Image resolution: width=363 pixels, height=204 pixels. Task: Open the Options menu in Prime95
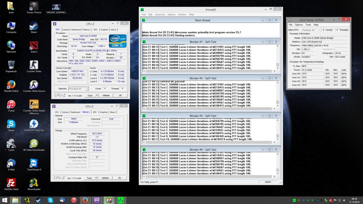point(171,15)
